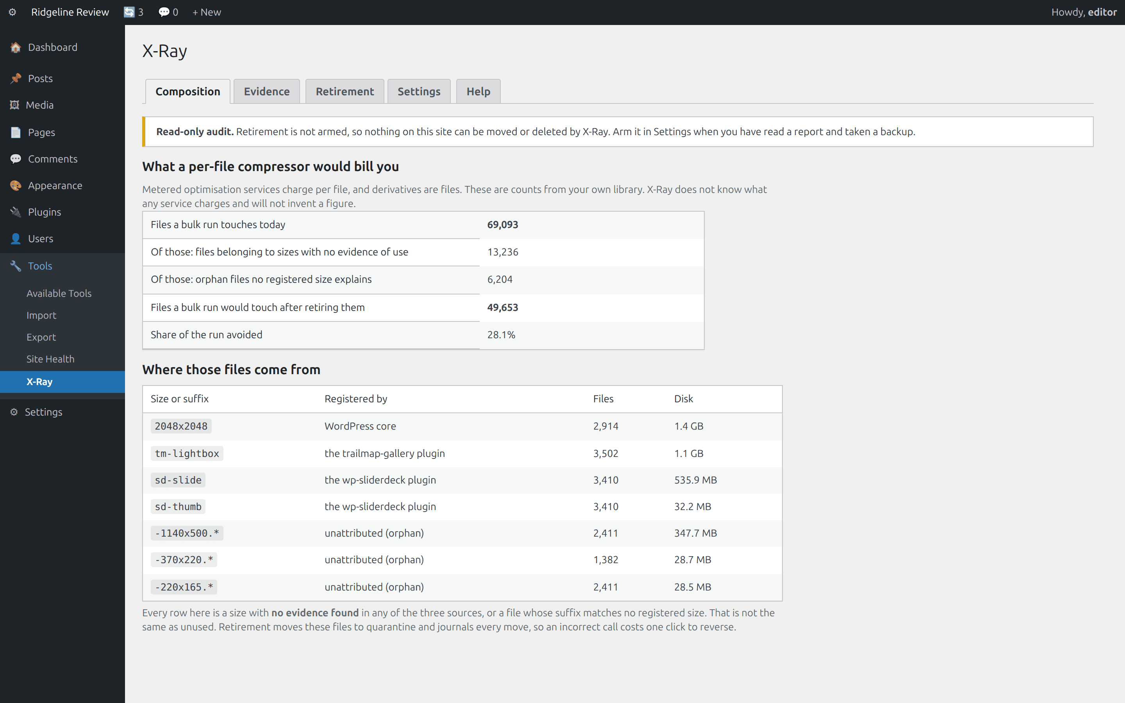Click the 13,236 value

click(x=502, y=252)
